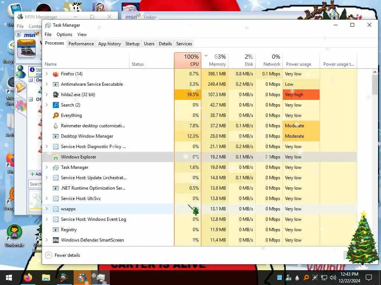381x285 pixels.
Task: Click the Everything process icon
Action: pyautogui.click(x=56, y=115)
